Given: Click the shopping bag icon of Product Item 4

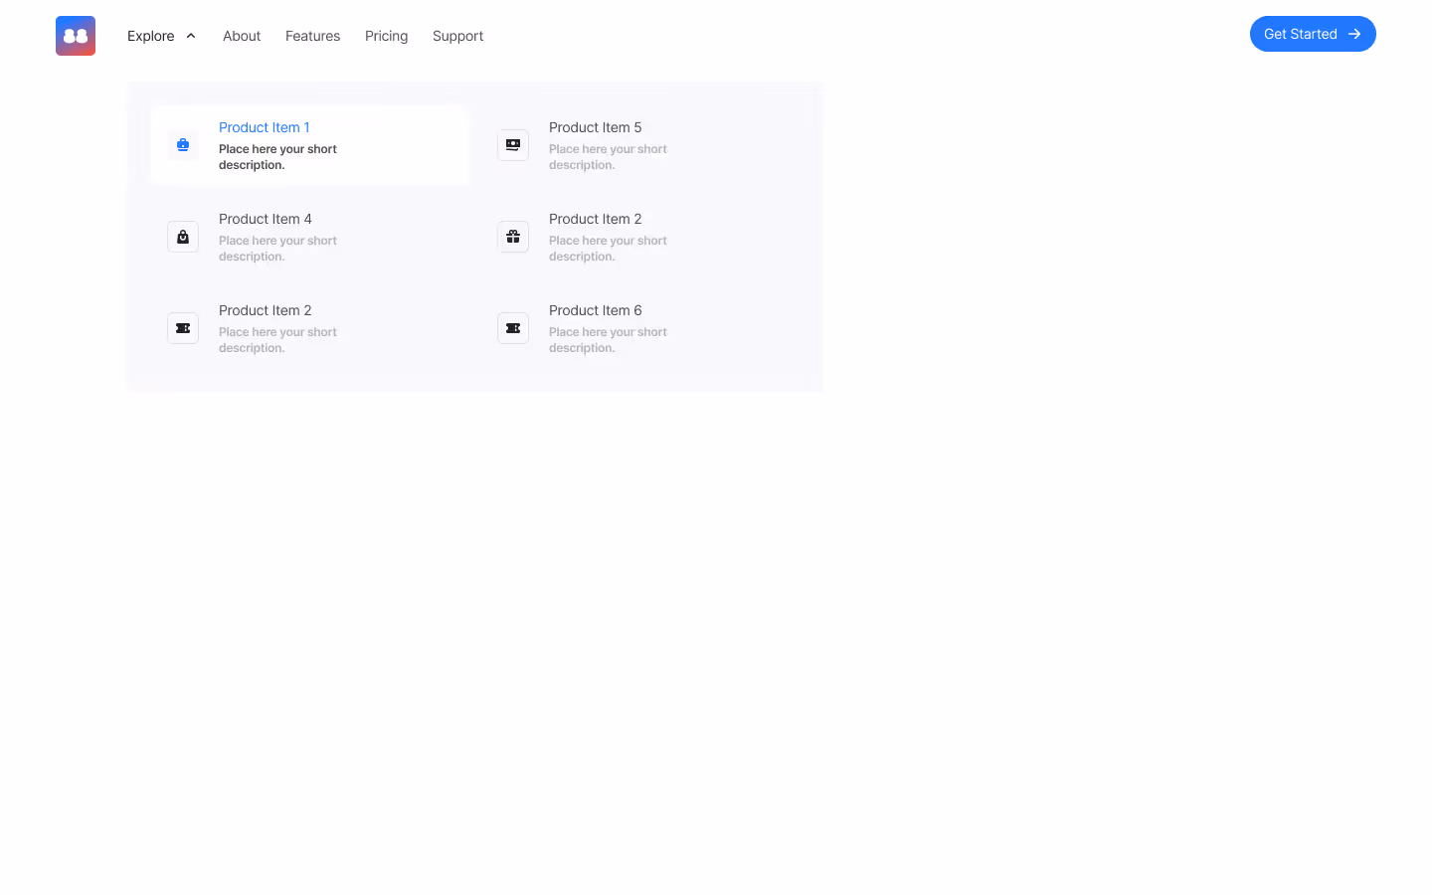Looking at the screenshot, I should [183, 237].
